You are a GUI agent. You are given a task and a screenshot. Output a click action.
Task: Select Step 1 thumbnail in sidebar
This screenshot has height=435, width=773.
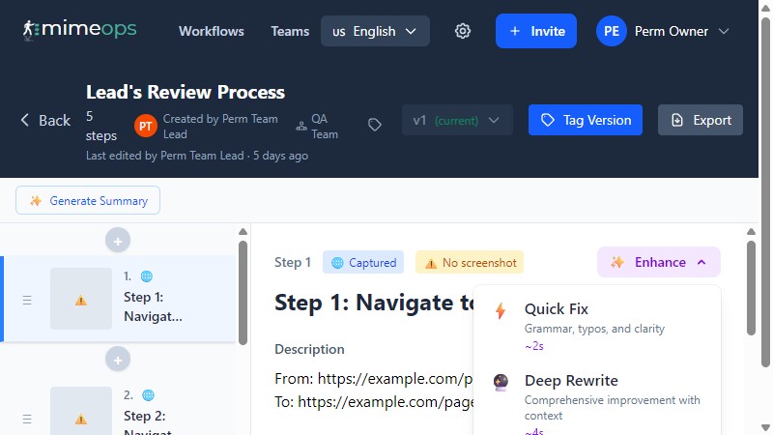(81, 299)
